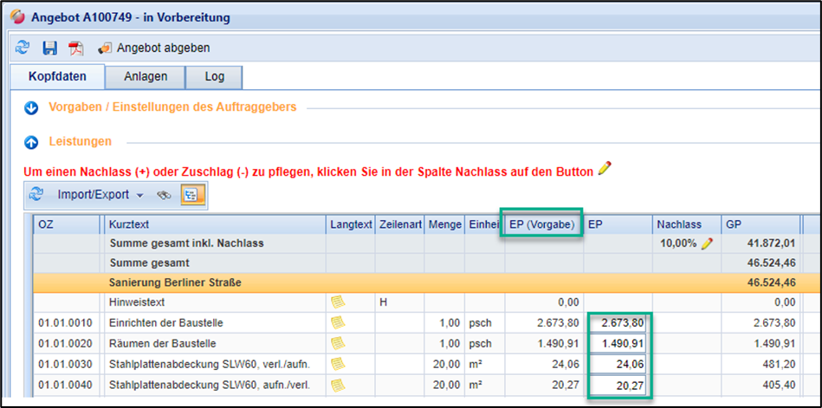
Task: Open Langtext note for Hinweistext row
Action: click(x=338, y=302)
